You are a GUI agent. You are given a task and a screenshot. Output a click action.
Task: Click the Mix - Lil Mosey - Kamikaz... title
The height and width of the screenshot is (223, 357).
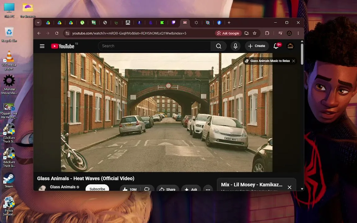252,185
